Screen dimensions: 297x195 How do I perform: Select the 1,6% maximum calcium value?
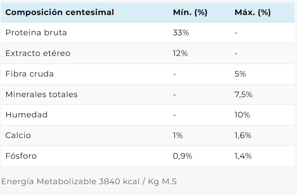pos(243,136)
